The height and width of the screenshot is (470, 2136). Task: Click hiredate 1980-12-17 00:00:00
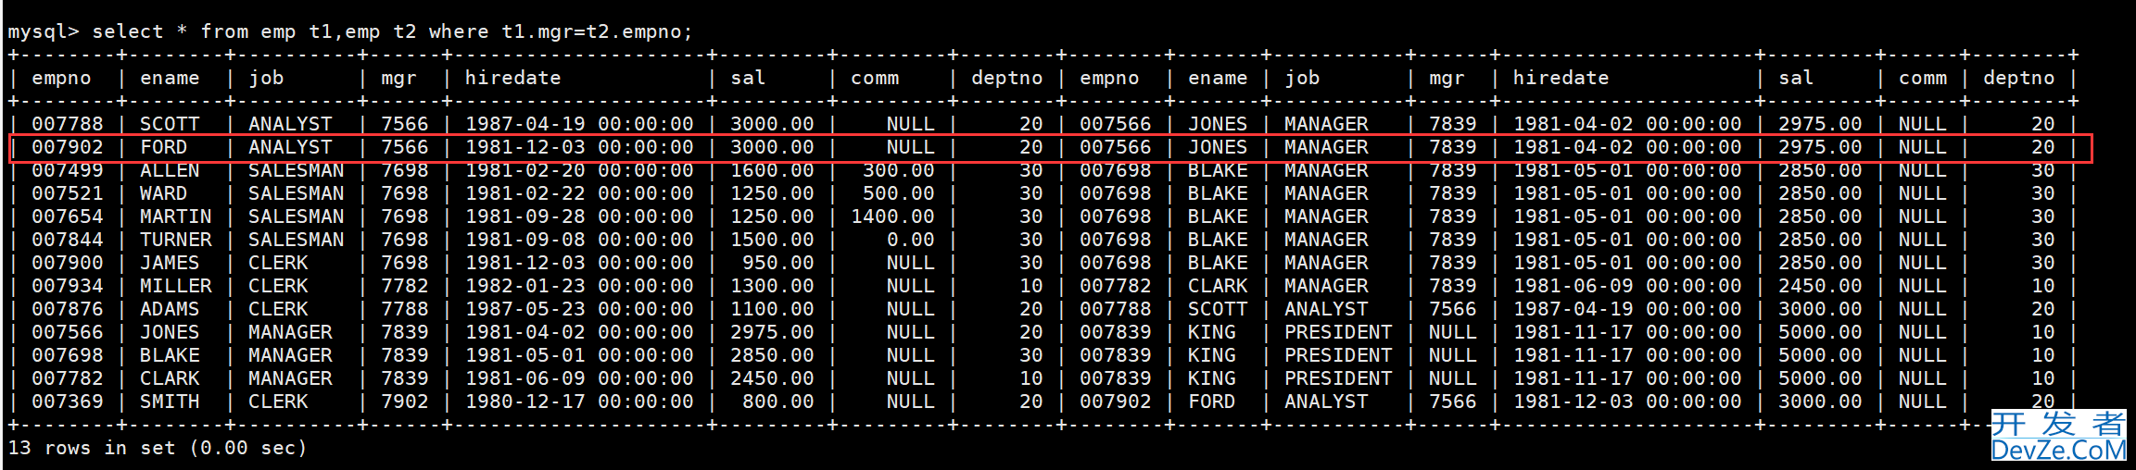point(579,402)
